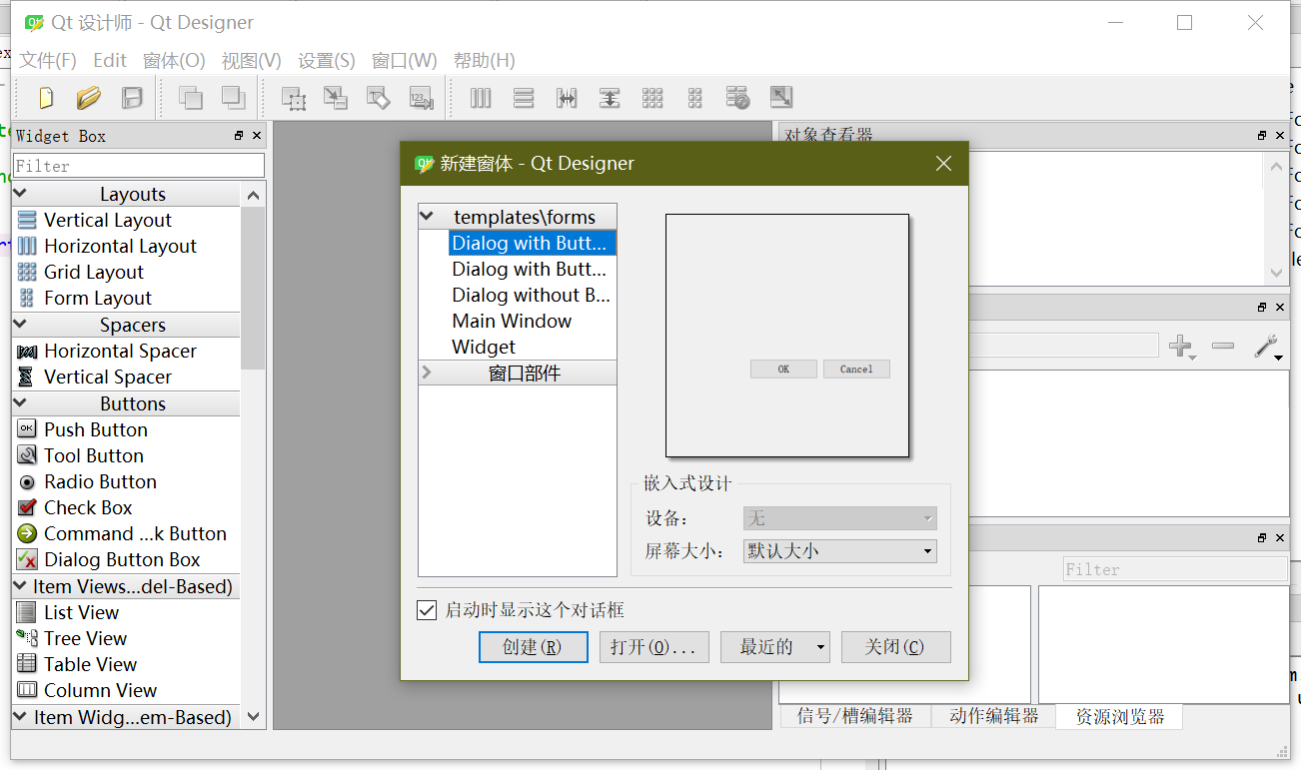This screenshot has width=1301, height=770.
Task: Click Lay Out Horizontally in Splitter icon
Action: 567,97
